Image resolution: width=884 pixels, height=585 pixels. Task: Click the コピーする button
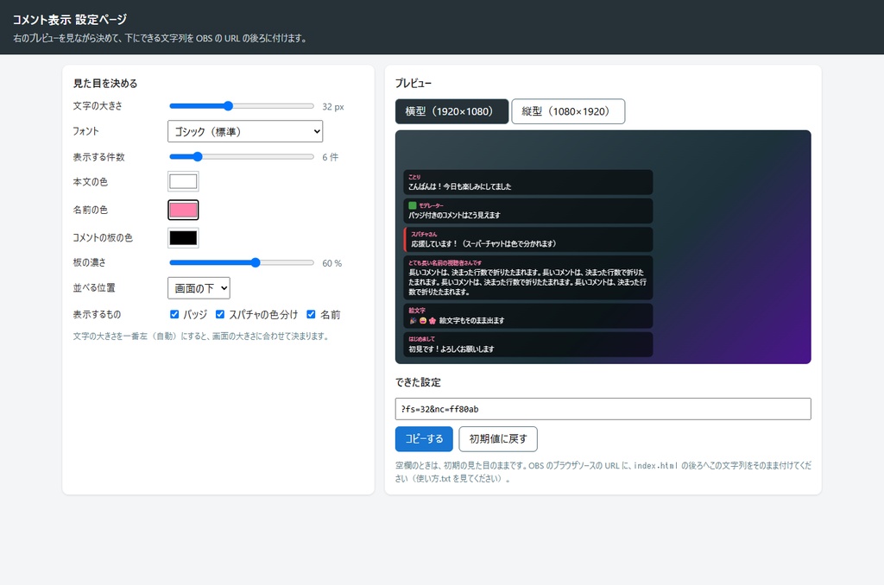click(x=424, y=439)
